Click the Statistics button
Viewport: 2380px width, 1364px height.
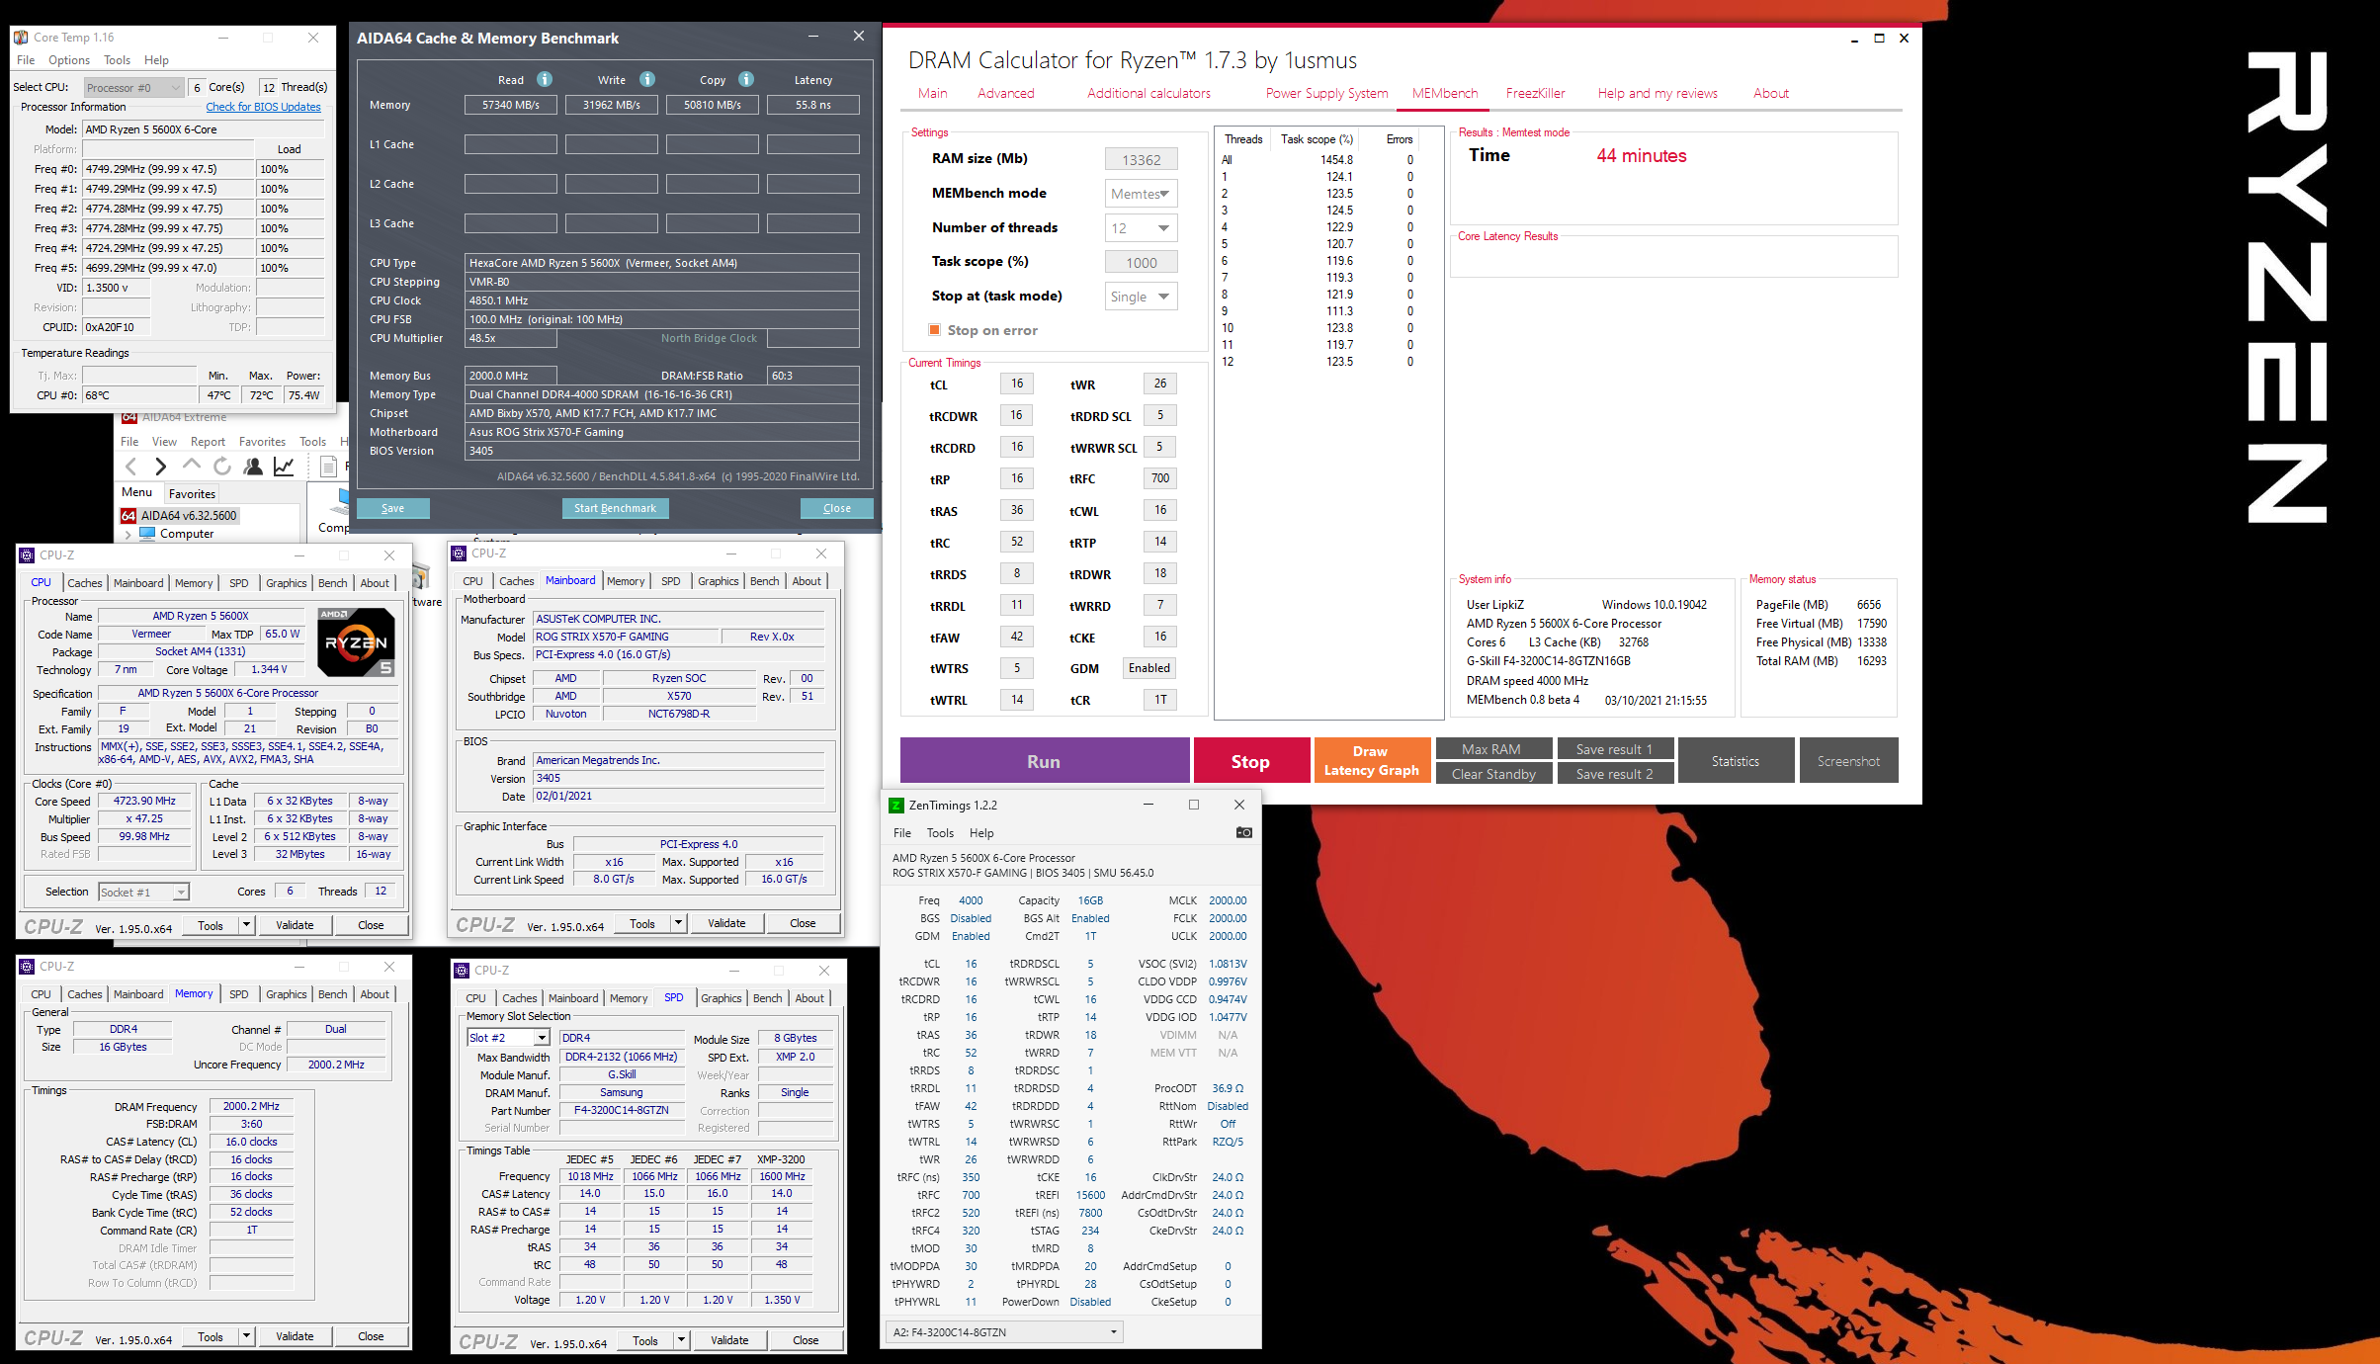point(1736,761)
